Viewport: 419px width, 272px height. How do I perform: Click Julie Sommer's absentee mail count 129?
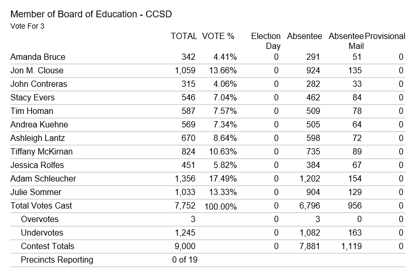click(x=354, y=192)
